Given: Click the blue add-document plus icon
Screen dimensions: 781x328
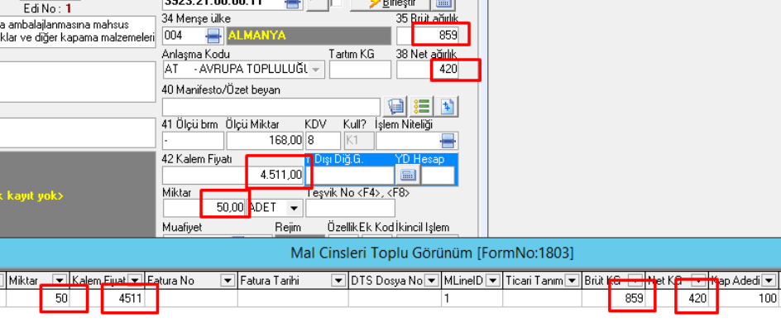Looking at the screenshot, I should pos(447,107).
